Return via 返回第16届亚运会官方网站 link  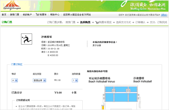click(x=77, y=15)
